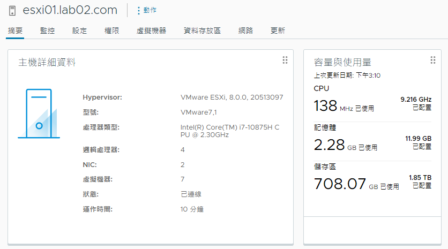Open the 網路 tab
Image resolution: width=448 pixels, height=249 pixels.
[246, 31]
